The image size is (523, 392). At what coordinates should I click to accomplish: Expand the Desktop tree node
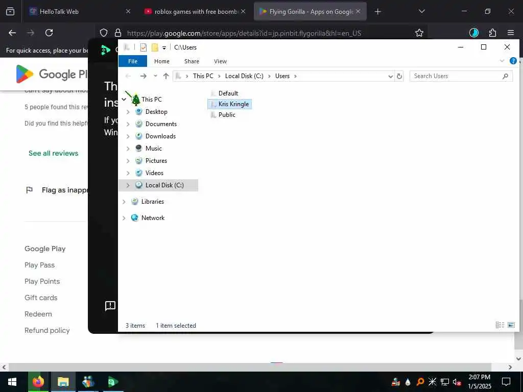(x=128, y=112)
